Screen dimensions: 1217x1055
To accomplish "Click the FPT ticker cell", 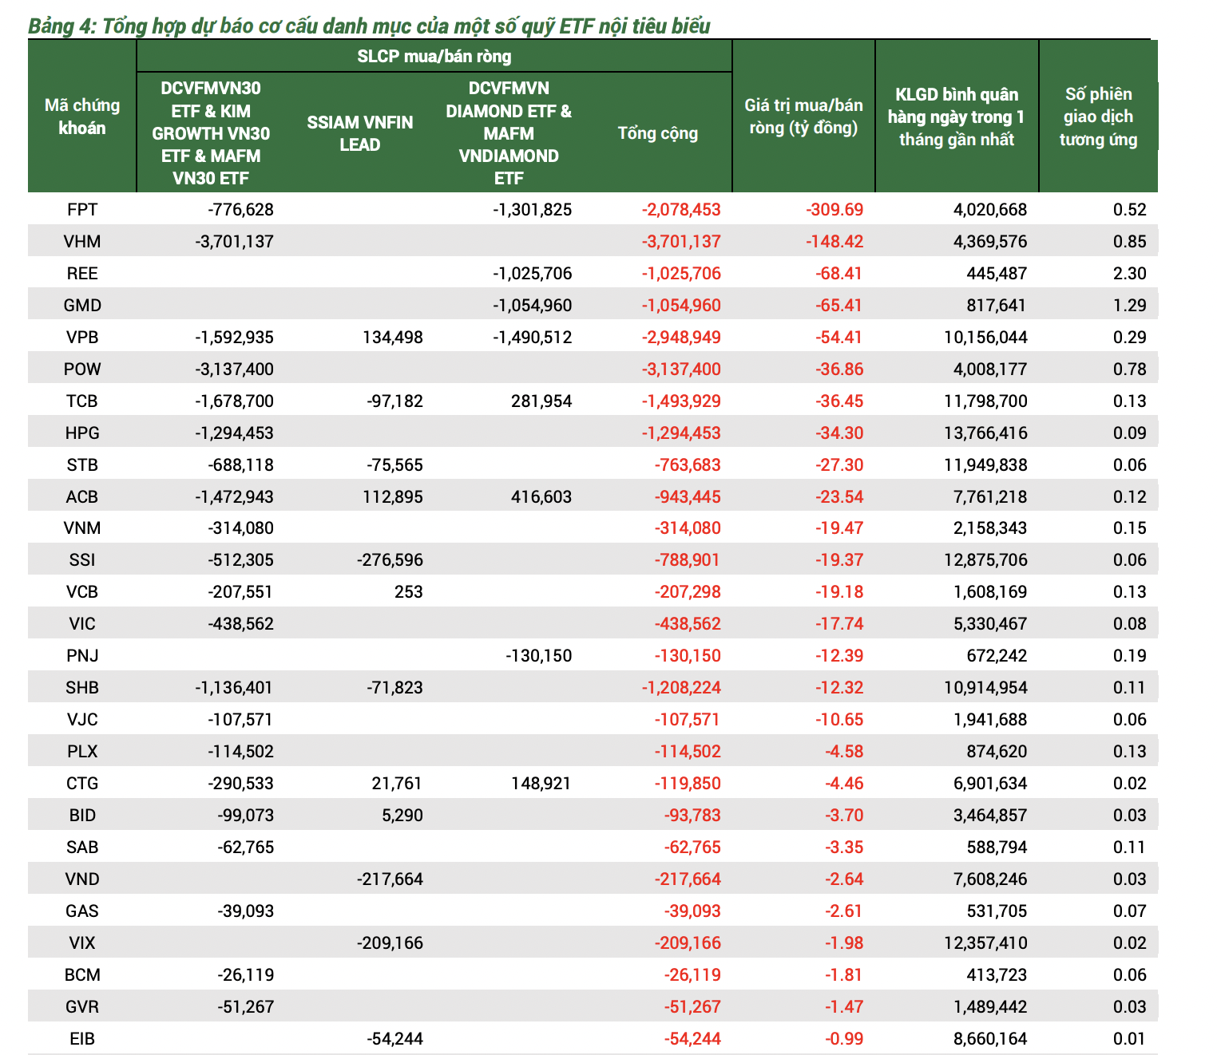I will tap(82, 210).
